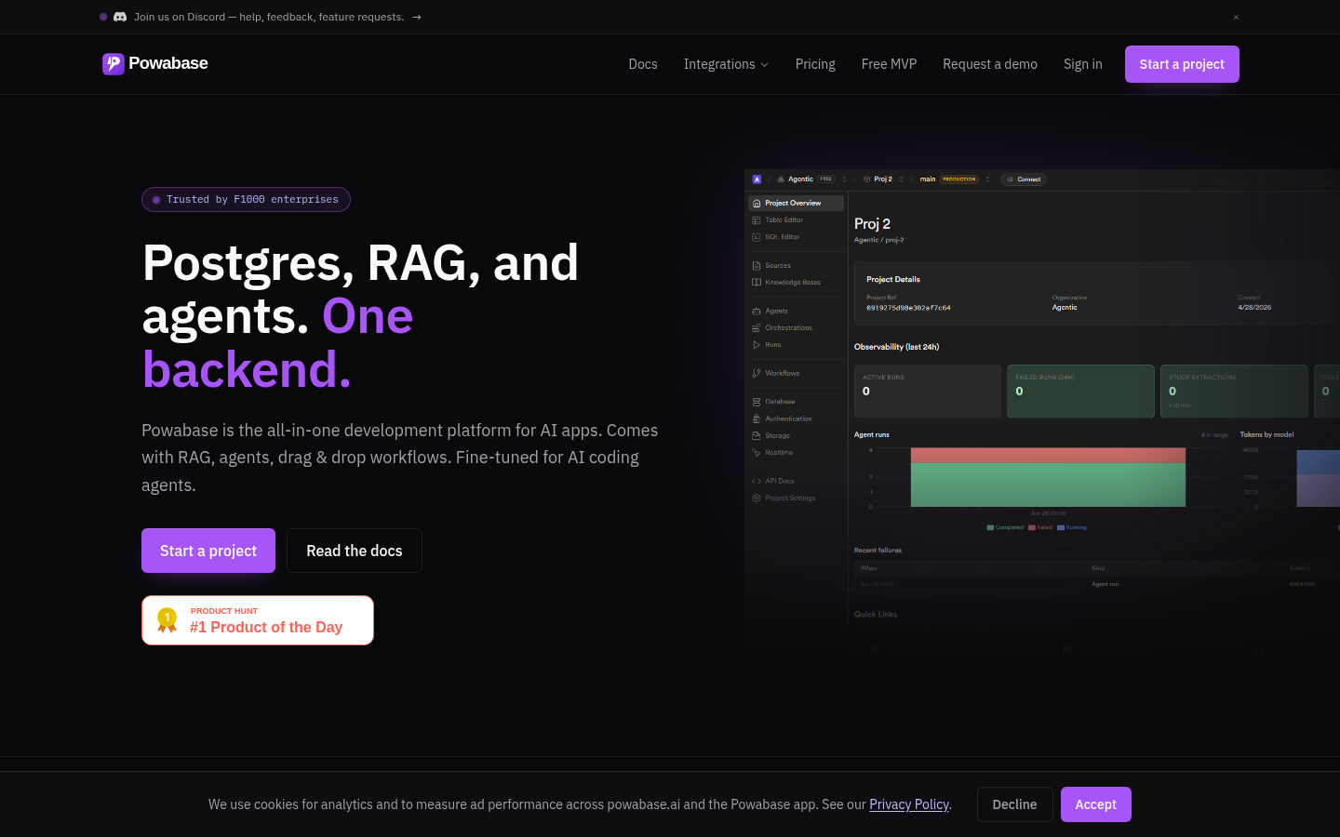Click Runs play icon in dashboard preview
The image size is (1340, 837).
757,345
